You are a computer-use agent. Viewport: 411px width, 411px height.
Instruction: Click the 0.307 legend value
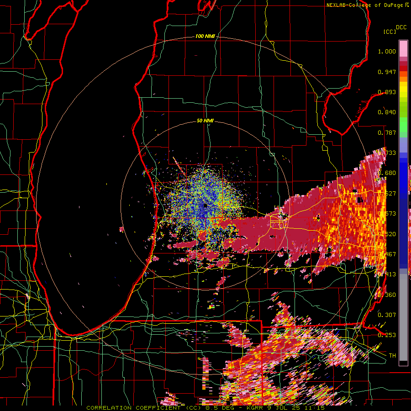click(x=387, y=315)
